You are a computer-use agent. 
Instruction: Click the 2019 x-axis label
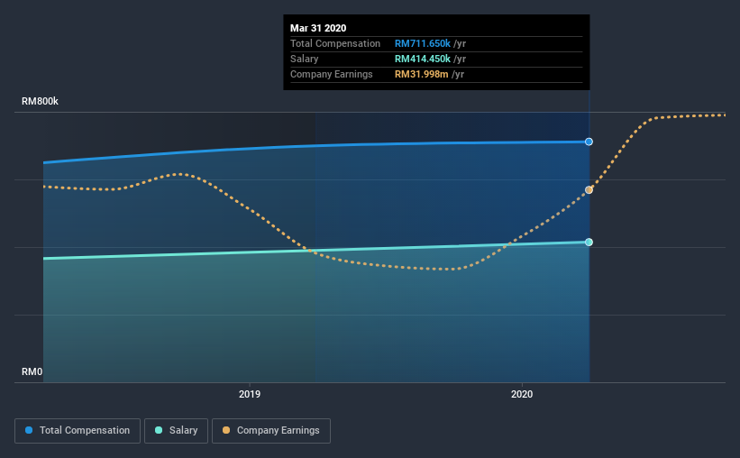[250, 394]
